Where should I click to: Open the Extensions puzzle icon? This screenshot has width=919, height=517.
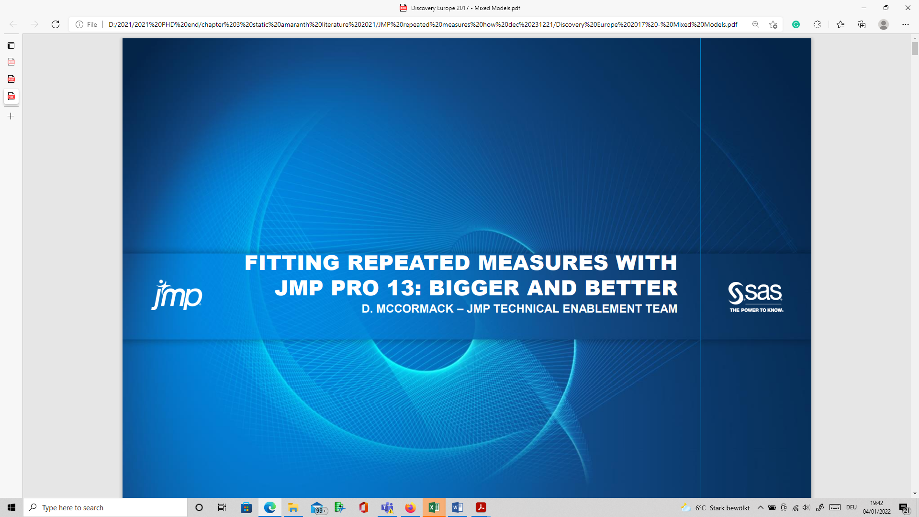[x=817, y=24]
